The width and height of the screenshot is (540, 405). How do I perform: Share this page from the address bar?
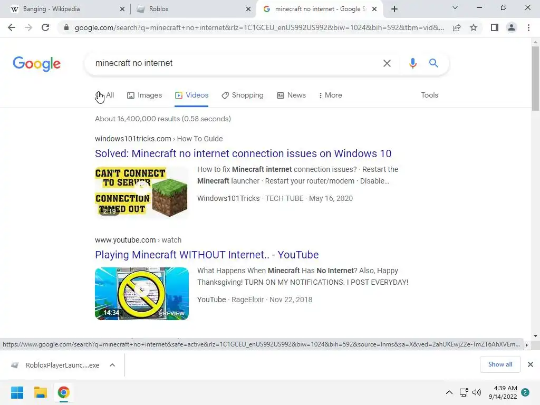[x=457, y=27]
